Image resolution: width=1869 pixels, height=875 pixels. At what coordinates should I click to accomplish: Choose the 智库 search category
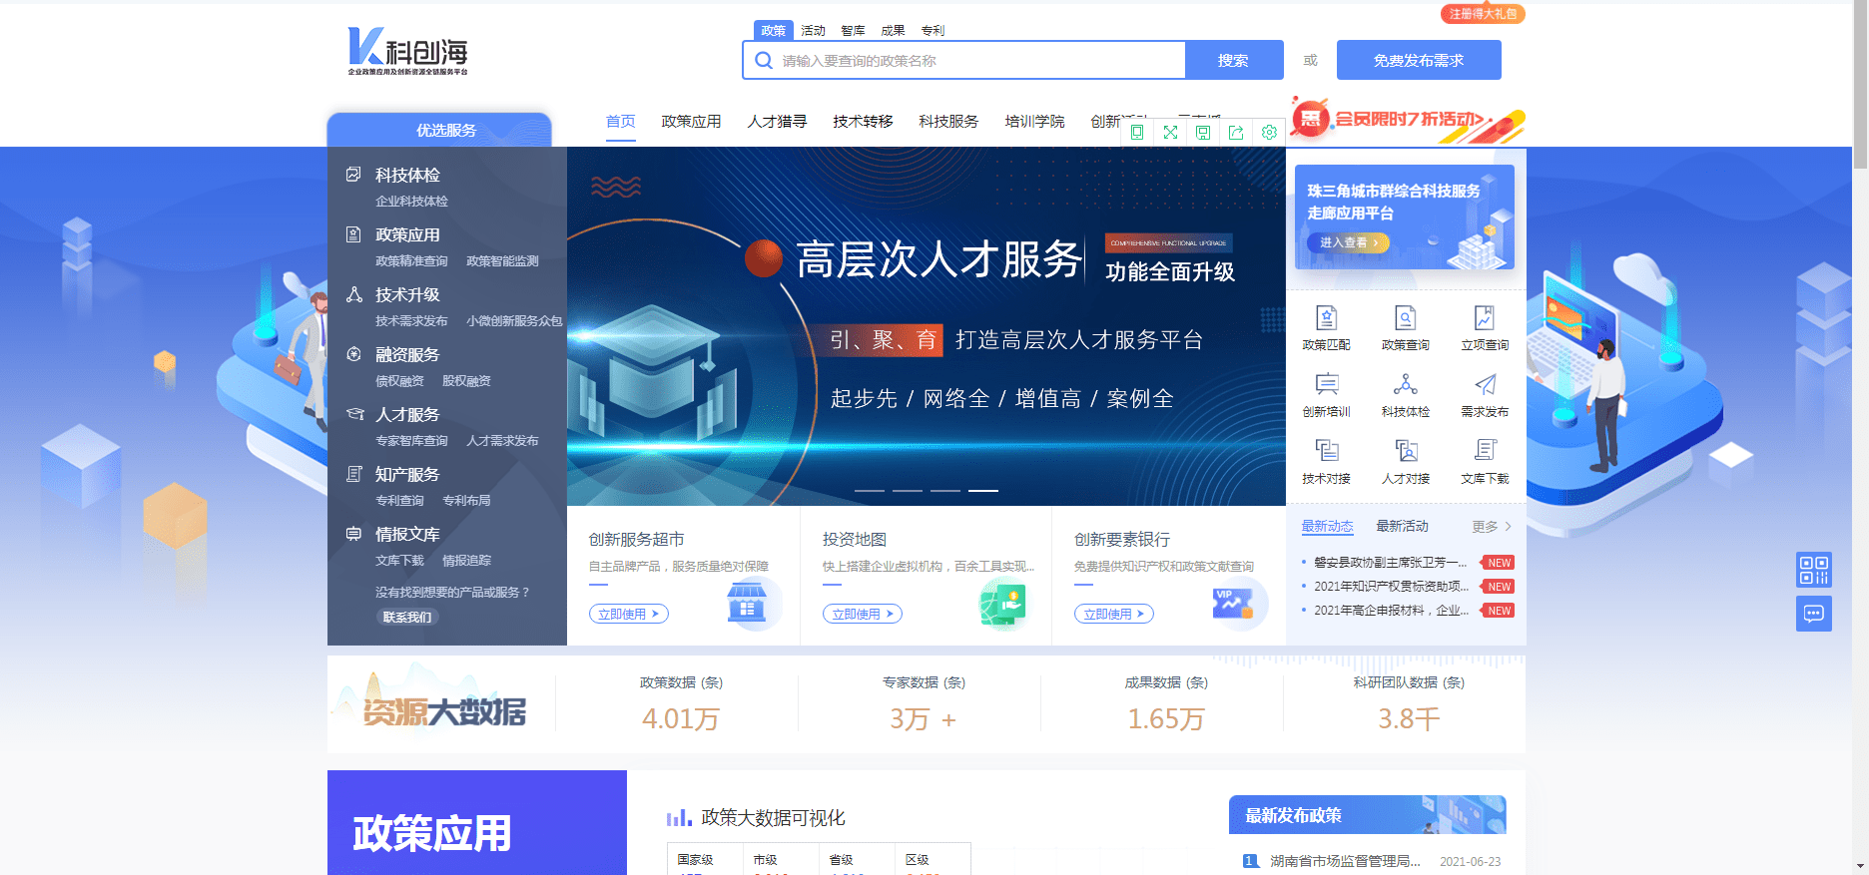pyautogui.click(x=853, y=31)
